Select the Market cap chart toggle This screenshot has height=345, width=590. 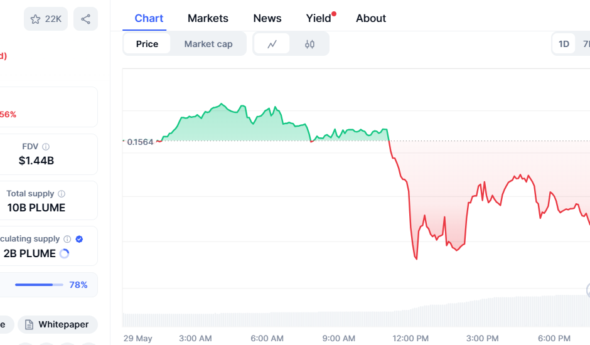click(208, 44)
